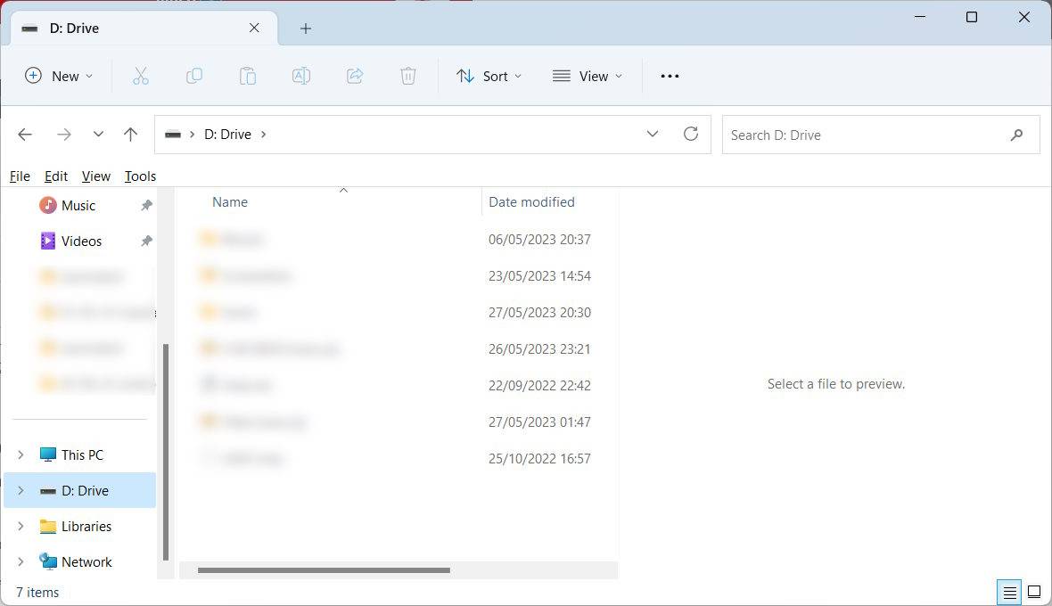Image resolution: width=1052 pixels, height=606 pixels.
Task: Click the horizontal scrollbar in file list
Action: [324, 570]
